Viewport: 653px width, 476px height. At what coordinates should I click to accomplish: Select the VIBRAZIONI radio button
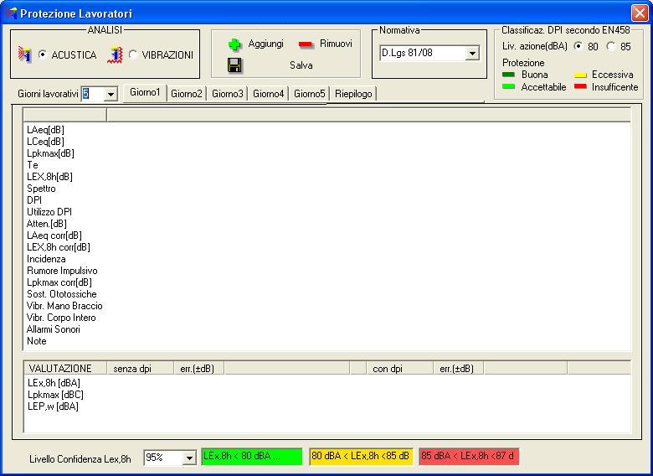click(x=133, y=54)
